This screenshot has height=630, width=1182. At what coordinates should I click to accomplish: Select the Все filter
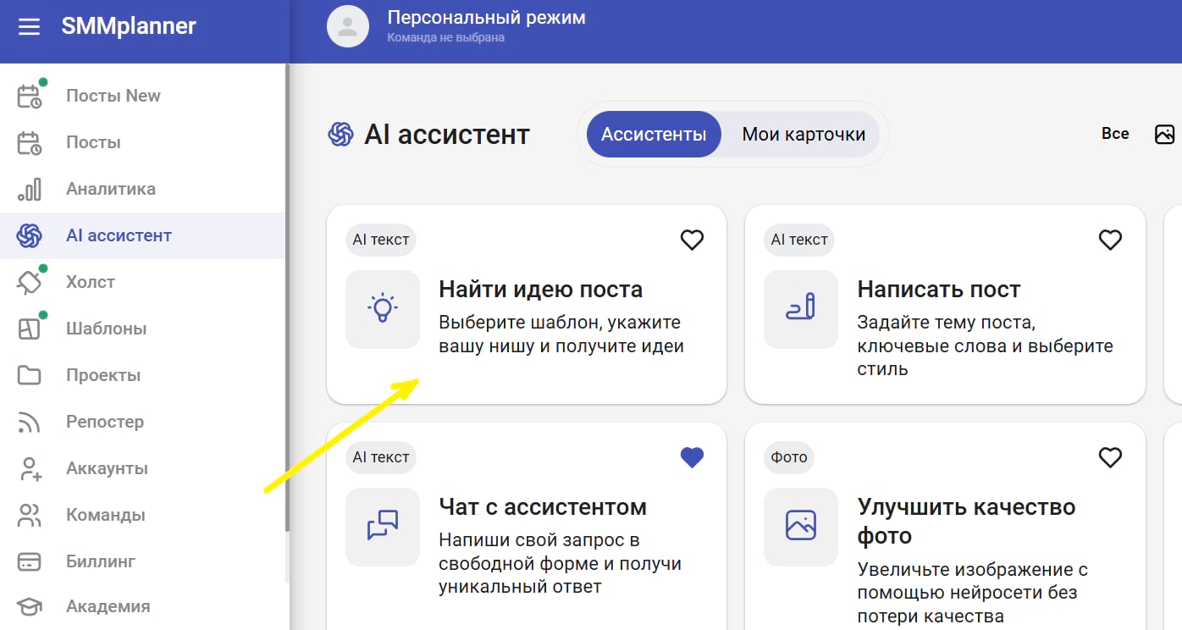(1115, 134)
